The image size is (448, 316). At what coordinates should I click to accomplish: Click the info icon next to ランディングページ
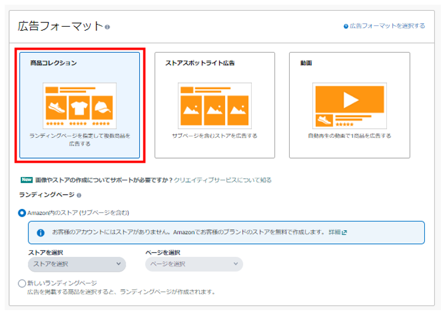click(79, 195)
